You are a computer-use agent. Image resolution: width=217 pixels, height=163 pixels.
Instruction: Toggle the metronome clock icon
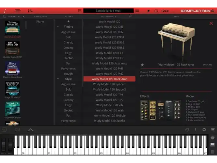pyautogui.click(x=156, y=11)
